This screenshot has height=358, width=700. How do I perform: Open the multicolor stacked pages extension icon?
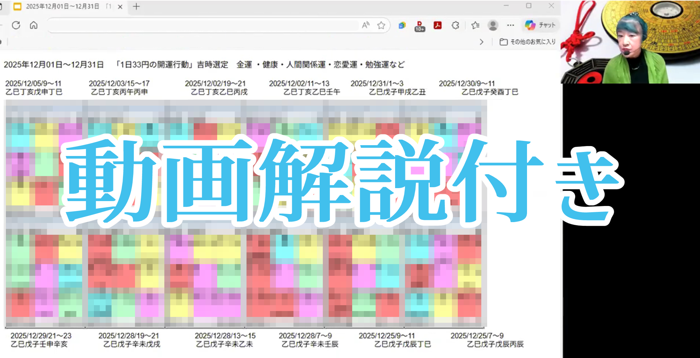402,25
